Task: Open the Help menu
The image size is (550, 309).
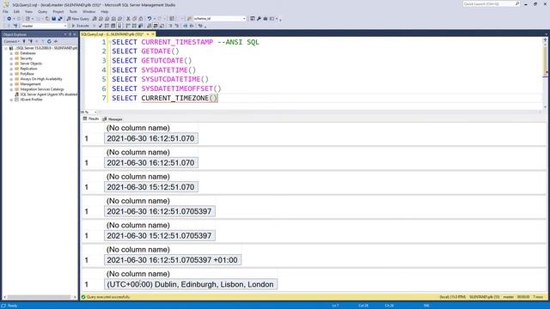Action: point(105,11)
